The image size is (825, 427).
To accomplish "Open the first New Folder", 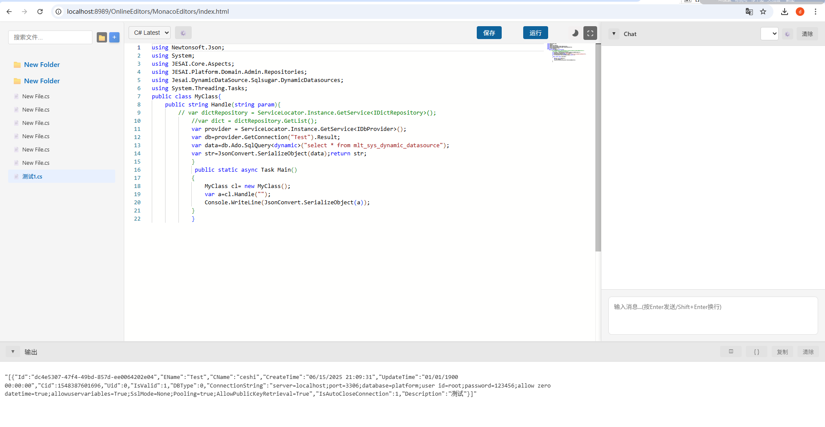I will pos(42,64).
